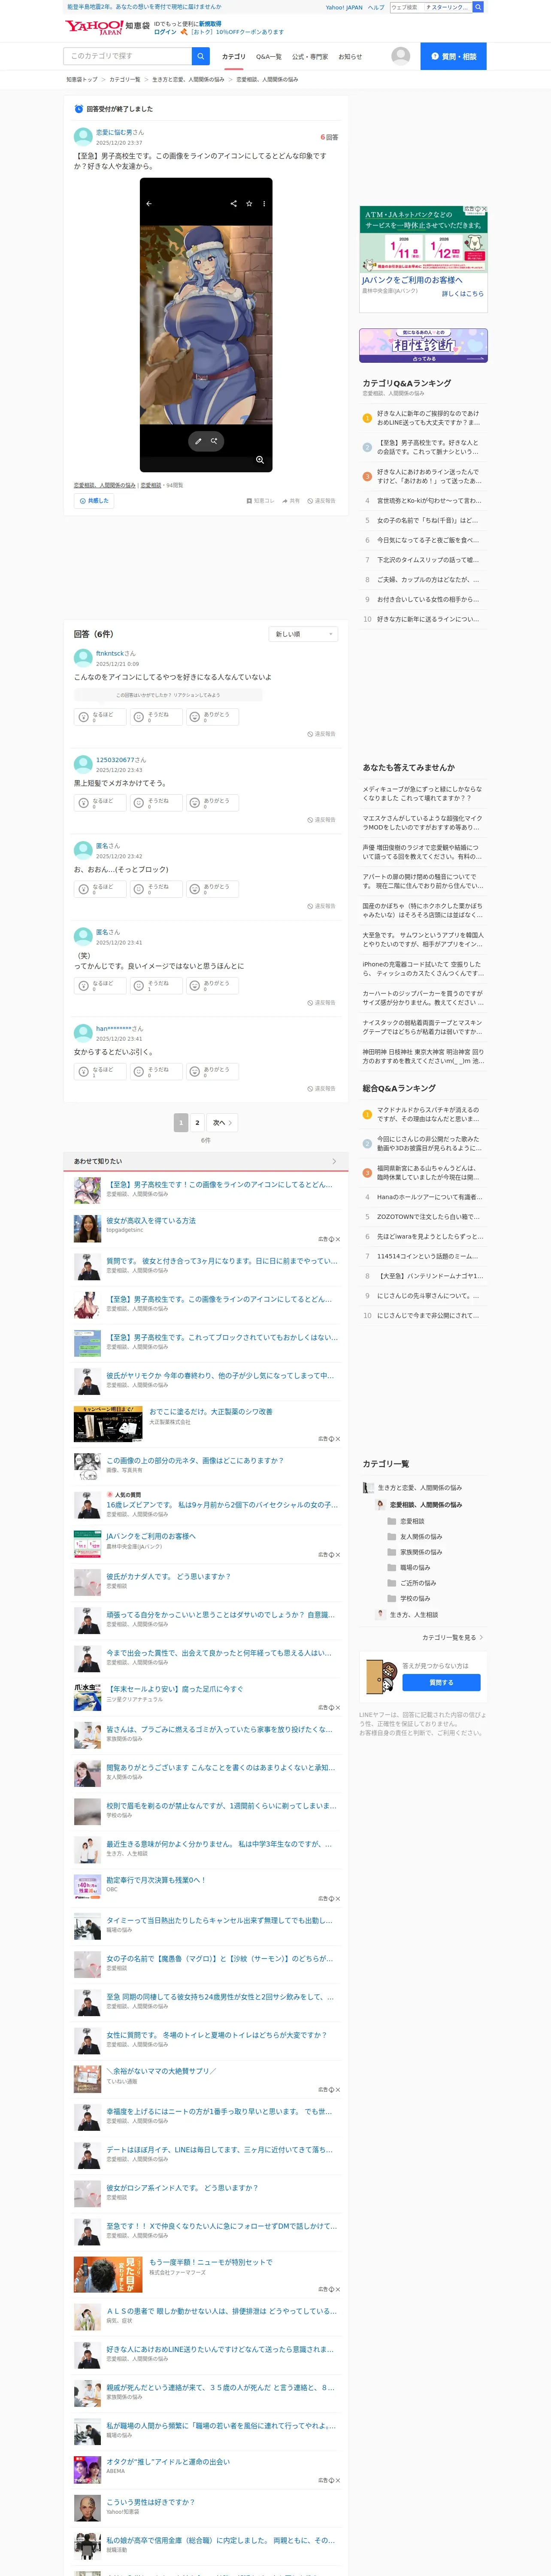Click the blue 質問する button
The width and height of the screenshot is (551, 2576).
(441, 1682)
